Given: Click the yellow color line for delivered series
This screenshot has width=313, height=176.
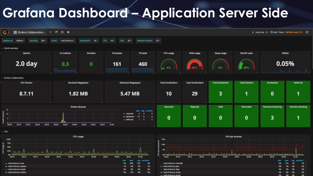Looking at the screenshot, I should 124,117.
